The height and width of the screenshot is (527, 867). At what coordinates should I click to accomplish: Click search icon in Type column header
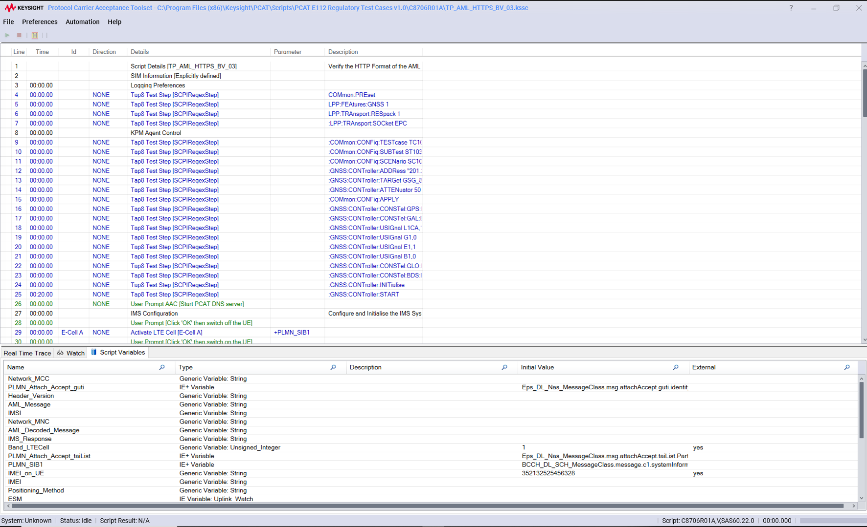pyautogui.click(x=333, y=367)
